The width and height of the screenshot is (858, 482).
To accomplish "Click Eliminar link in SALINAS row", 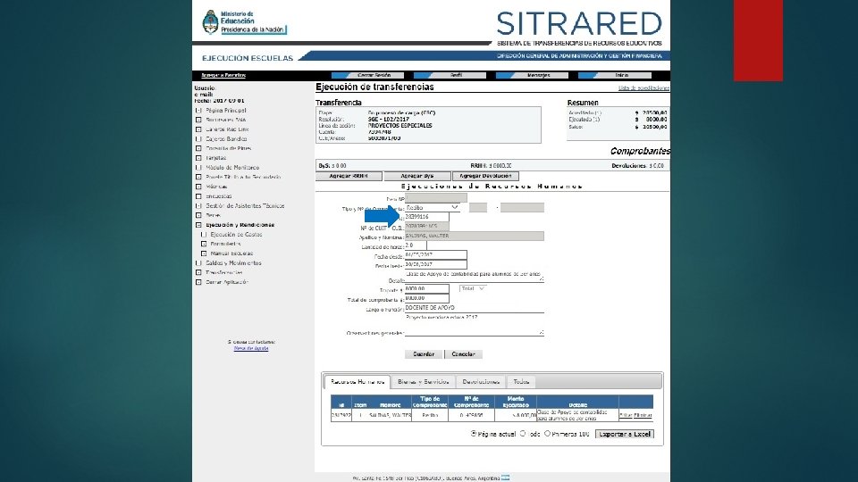I will [643, 415].
